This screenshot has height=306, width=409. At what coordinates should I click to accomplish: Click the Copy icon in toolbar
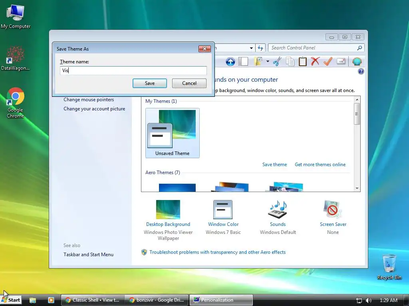point(290,62)
